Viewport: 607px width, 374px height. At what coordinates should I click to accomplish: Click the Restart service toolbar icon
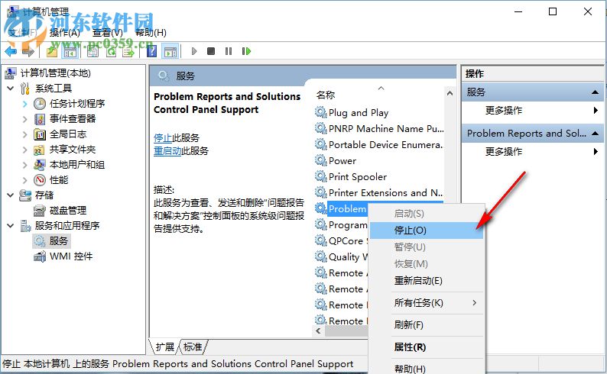point(246,51)
